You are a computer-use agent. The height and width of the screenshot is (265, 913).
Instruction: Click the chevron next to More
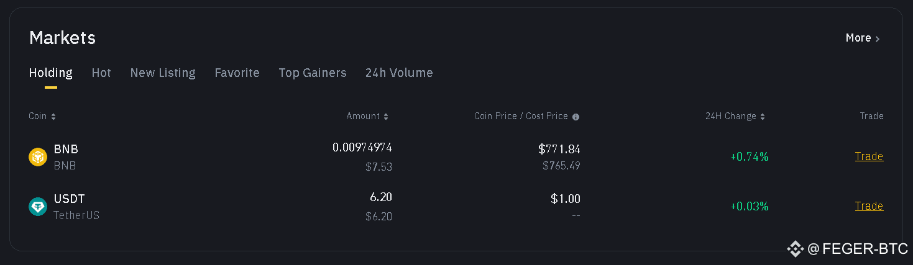878,39
